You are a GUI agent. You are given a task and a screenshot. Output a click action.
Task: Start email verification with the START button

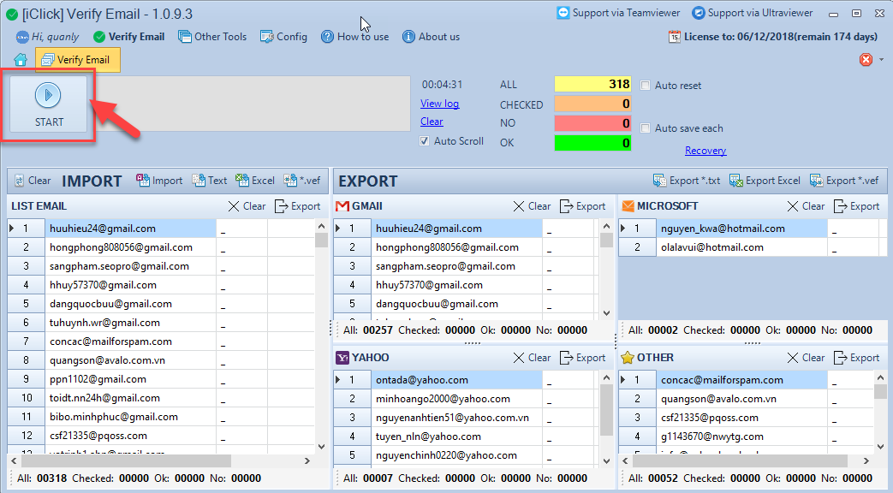tap(49, 104)
